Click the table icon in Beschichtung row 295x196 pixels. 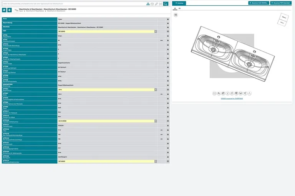[x=168, y=89]
